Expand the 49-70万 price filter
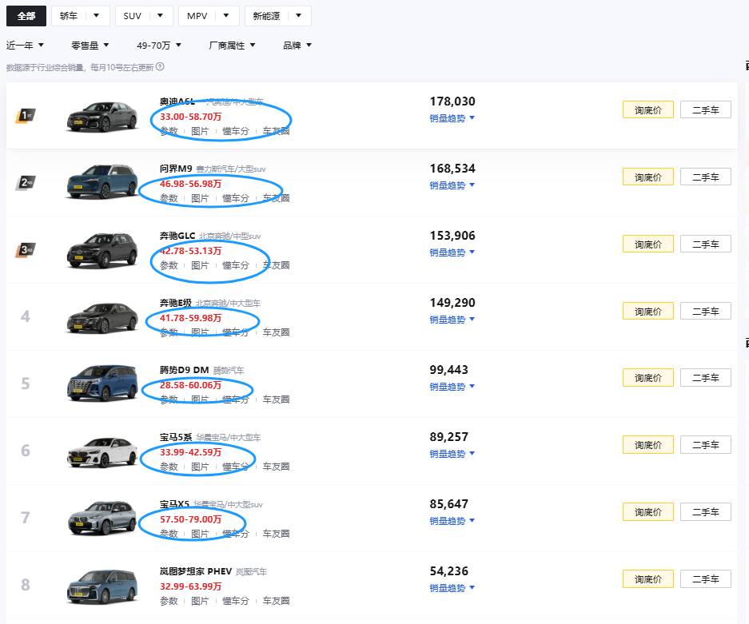Screen dimensions: 749x624 159,46
